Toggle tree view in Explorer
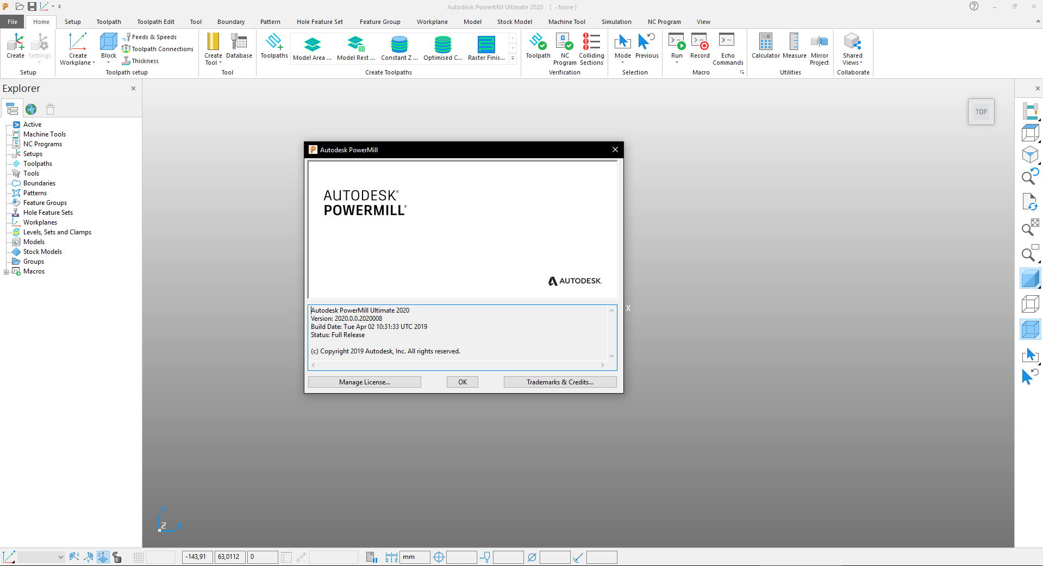The width and height of the screenshot is (1043, 566). (12, 109)
